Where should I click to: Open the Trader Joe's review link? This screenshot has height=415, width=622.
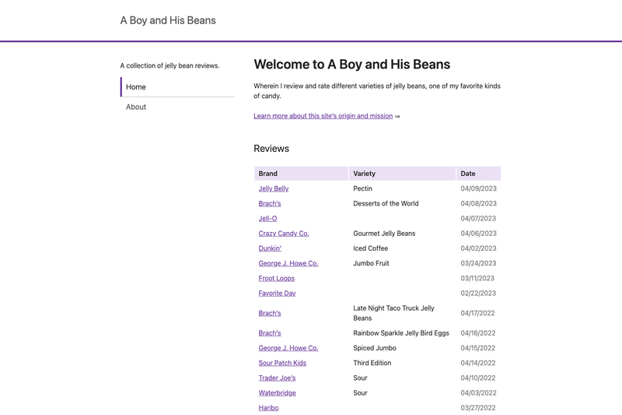coord(277,378)
